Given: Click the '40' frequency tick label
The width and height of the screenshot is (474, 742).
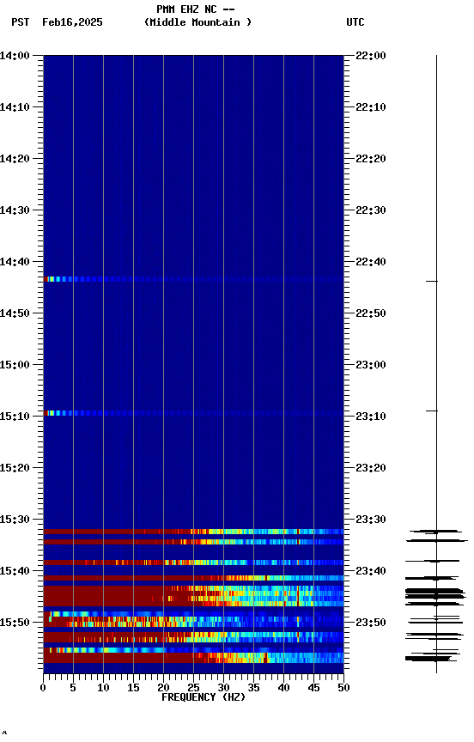Looking at the screenshot, I should pos(283,688).
